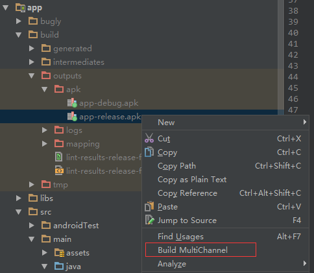314x273 pixels.
Task: Click the java source folder icon
Action: pos(59,266)
